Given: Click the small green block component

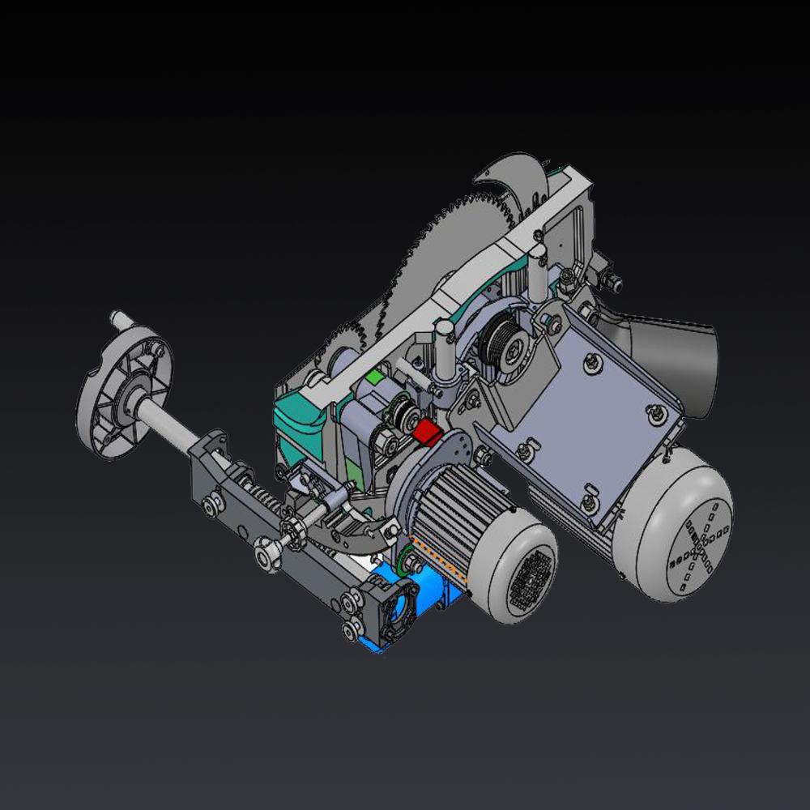Looking at the screenshot, I should point(373,377).
